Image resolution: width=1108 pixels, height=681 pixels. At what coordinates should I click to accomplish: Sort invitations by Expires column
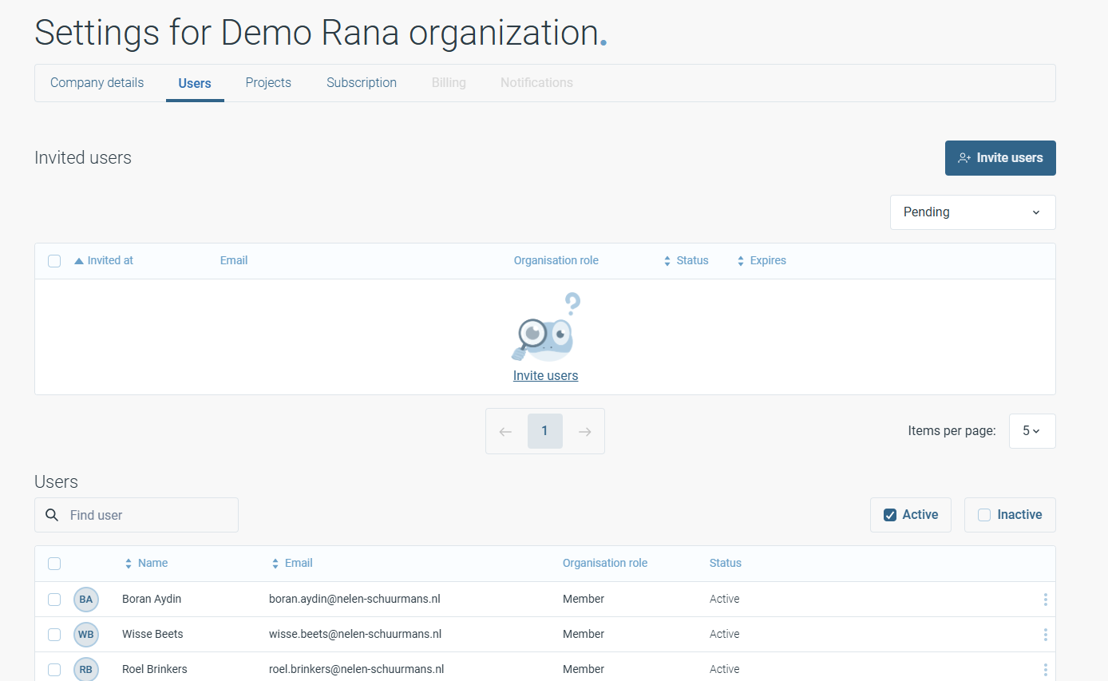762,261
